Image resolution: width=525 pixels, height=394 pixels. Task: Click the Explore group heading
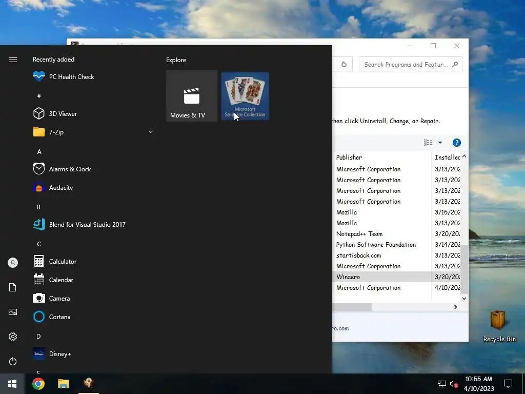click(x=176, y=60)
